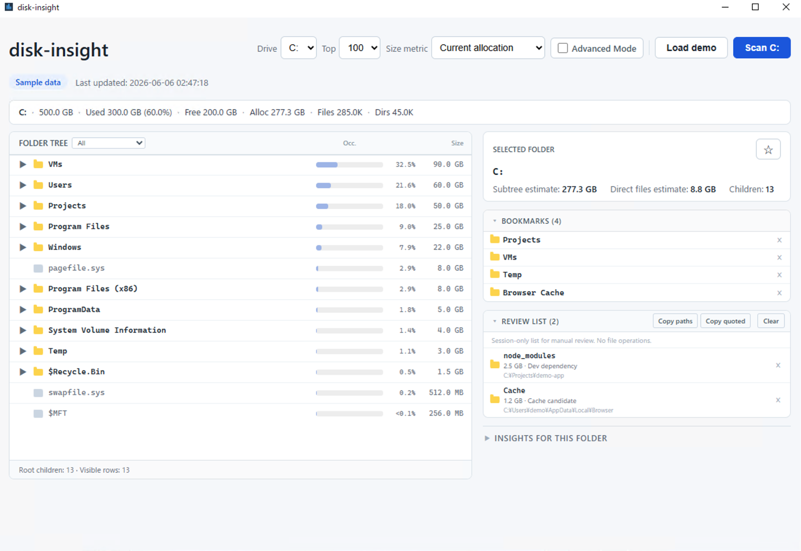Click the Copy paths button

(675, 321)
